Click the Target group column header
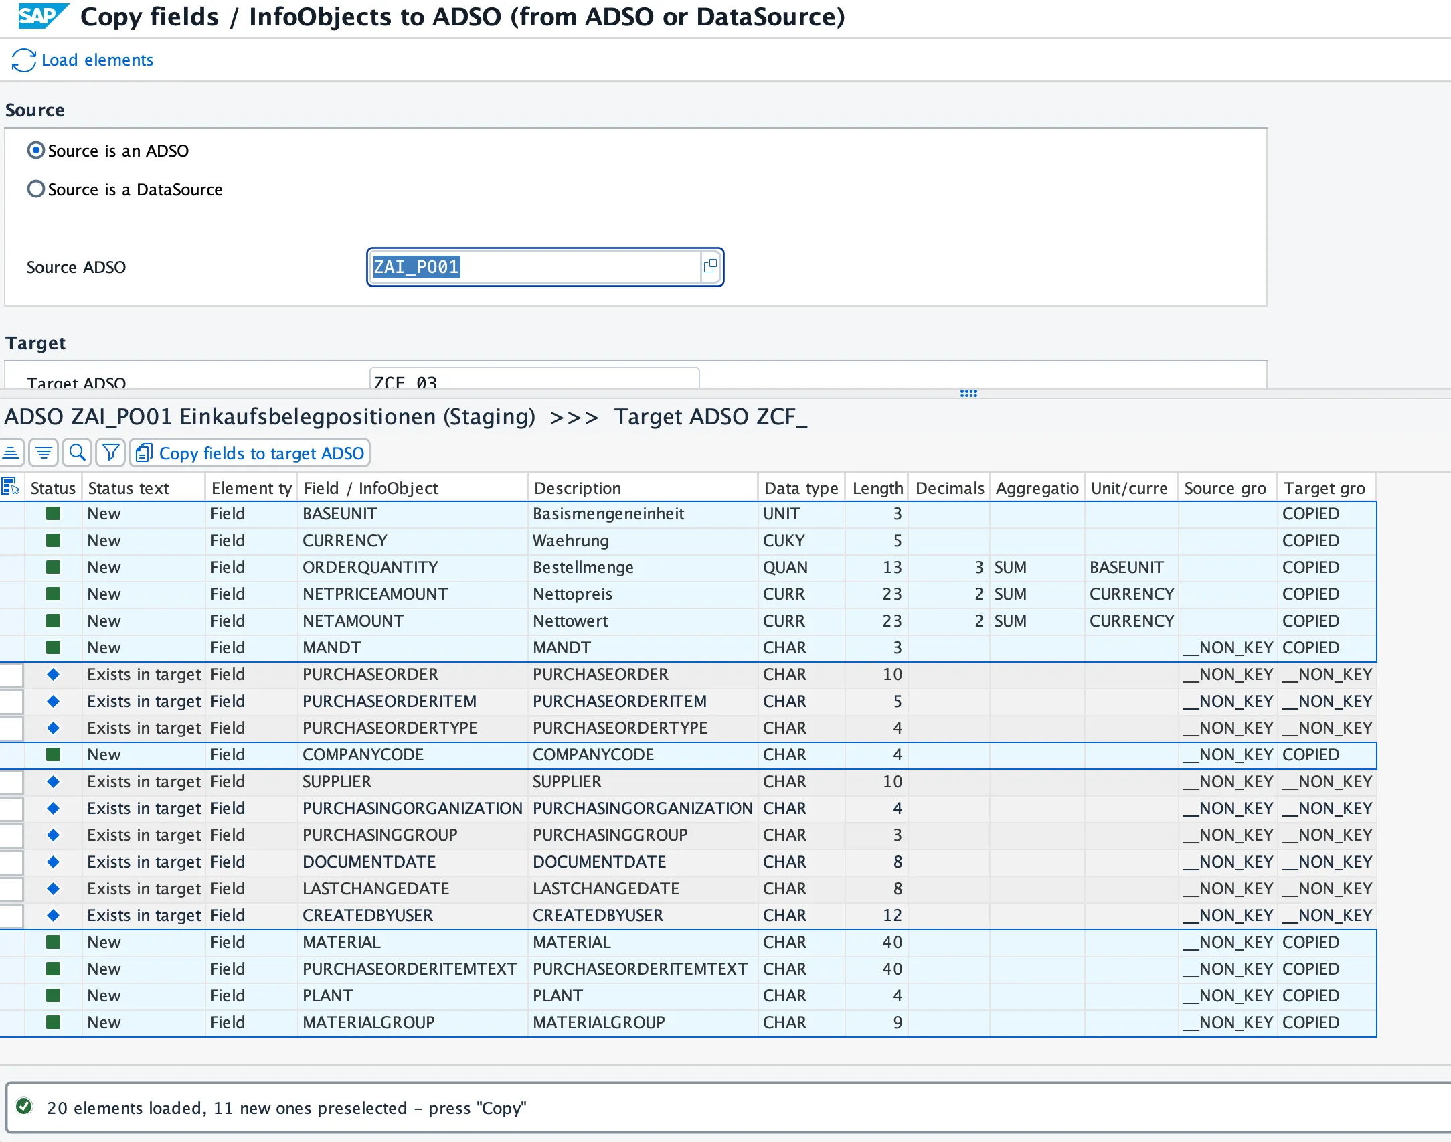 [x=1327, y=488]
